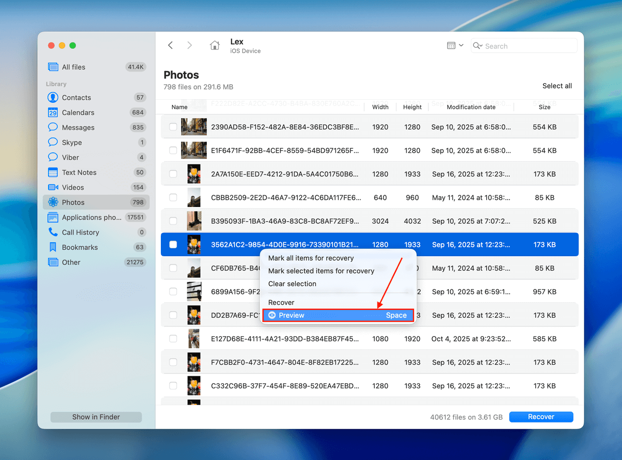Go to the home icon in toolbar
The height and width of the screenshot is (460, 622).
[214, 45]
